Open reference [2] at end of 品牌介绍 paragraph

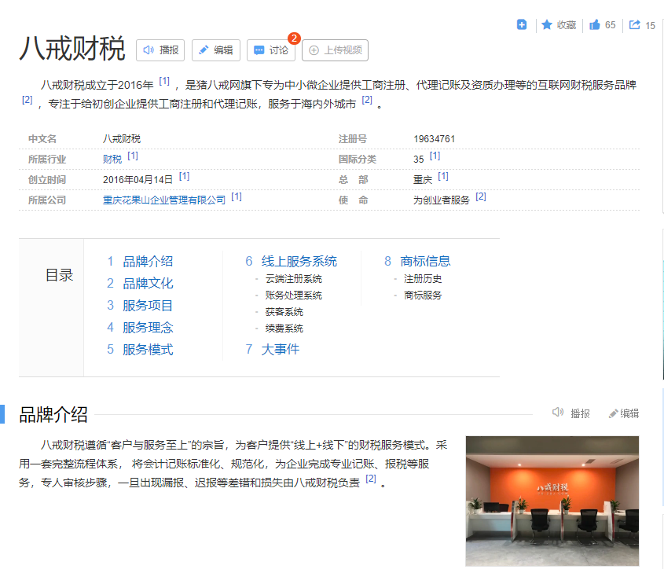click(x=371, y=479)
